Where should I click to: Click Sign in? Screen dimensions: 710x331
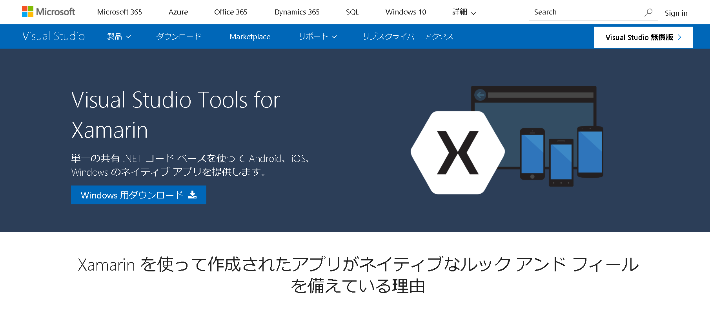(676, 13)
